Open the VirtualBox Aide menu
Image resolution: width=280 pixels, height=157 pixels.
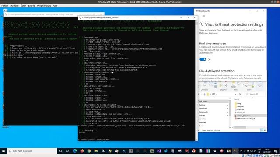[x=55, y=6]
